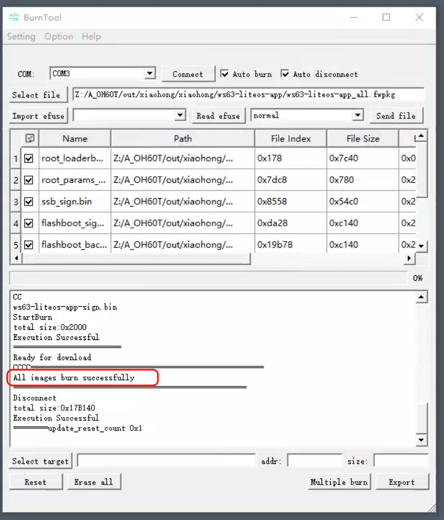Click the log pane scroll down arrow
444x520 pixels.
[x=421, y=440]
